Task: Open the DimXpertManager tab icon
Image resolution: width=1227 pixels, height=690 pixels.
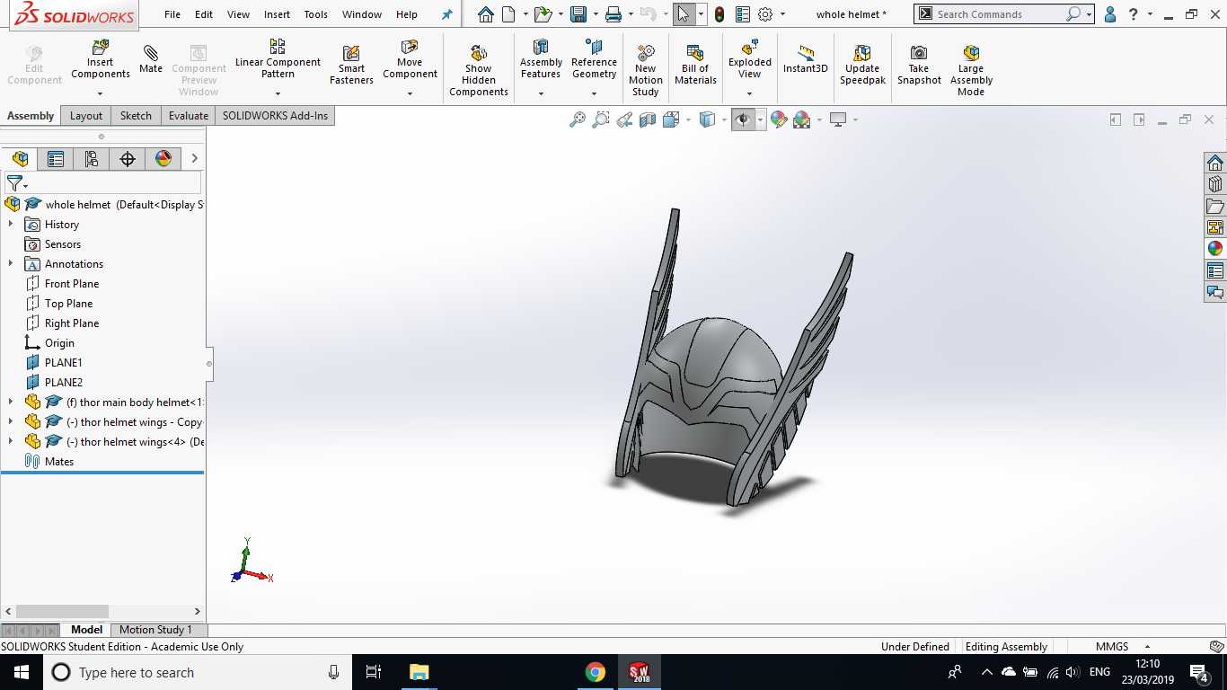Action: 128,159
